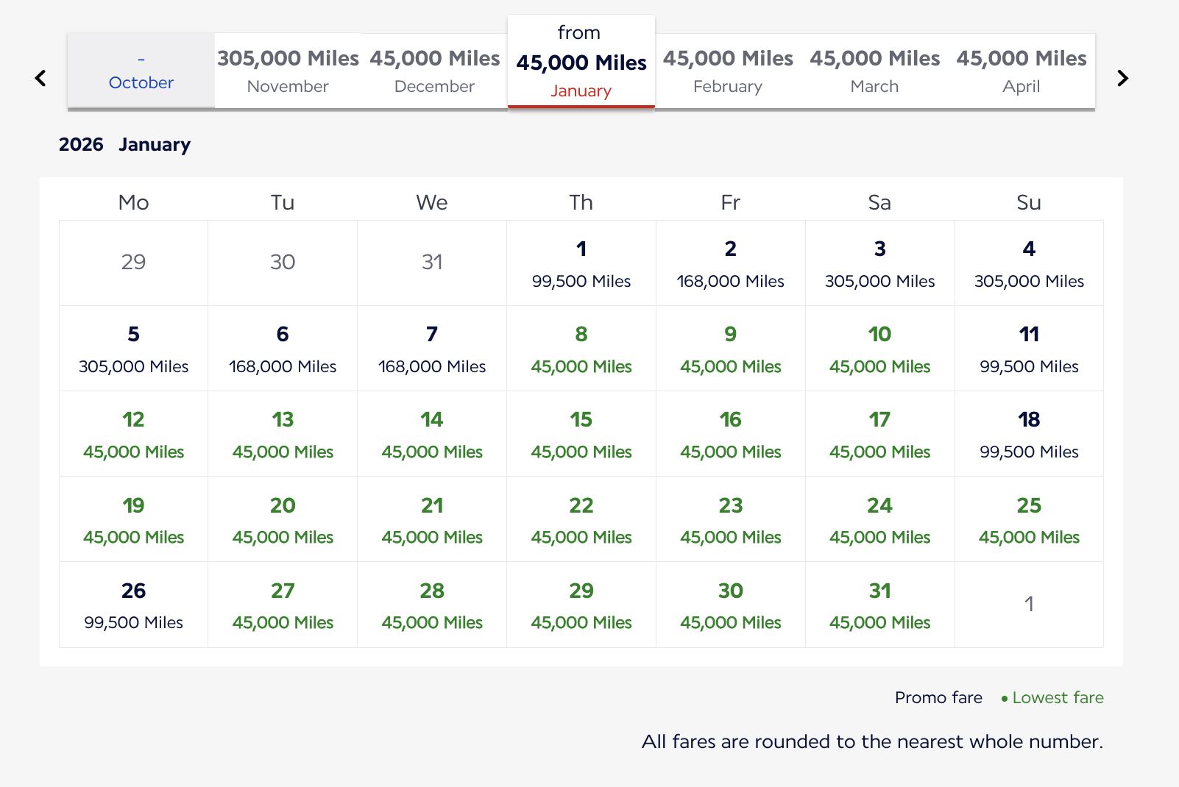
Task: Select the December 45,000 Miles tab
Action: [x=434, y=71]
